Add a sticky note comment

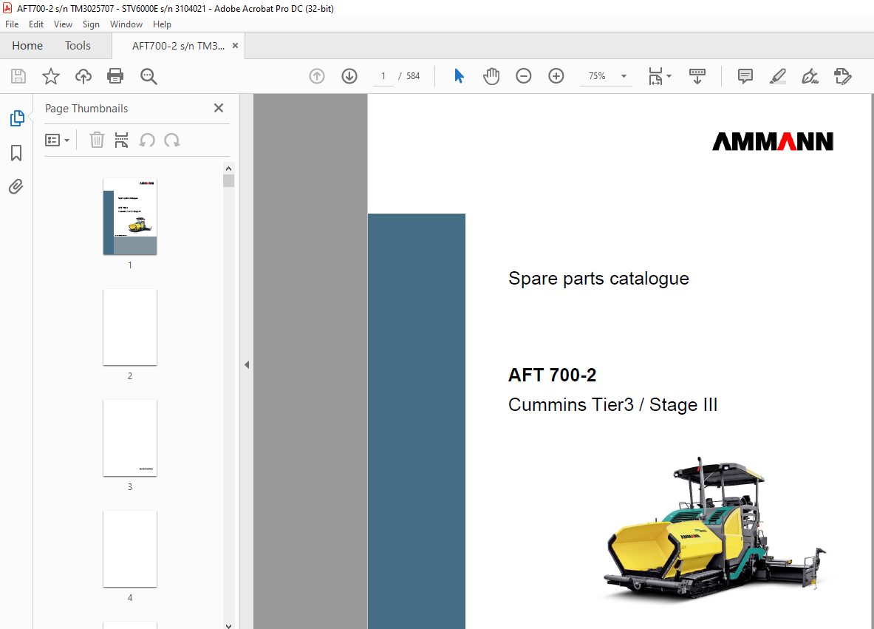(745, 76)
